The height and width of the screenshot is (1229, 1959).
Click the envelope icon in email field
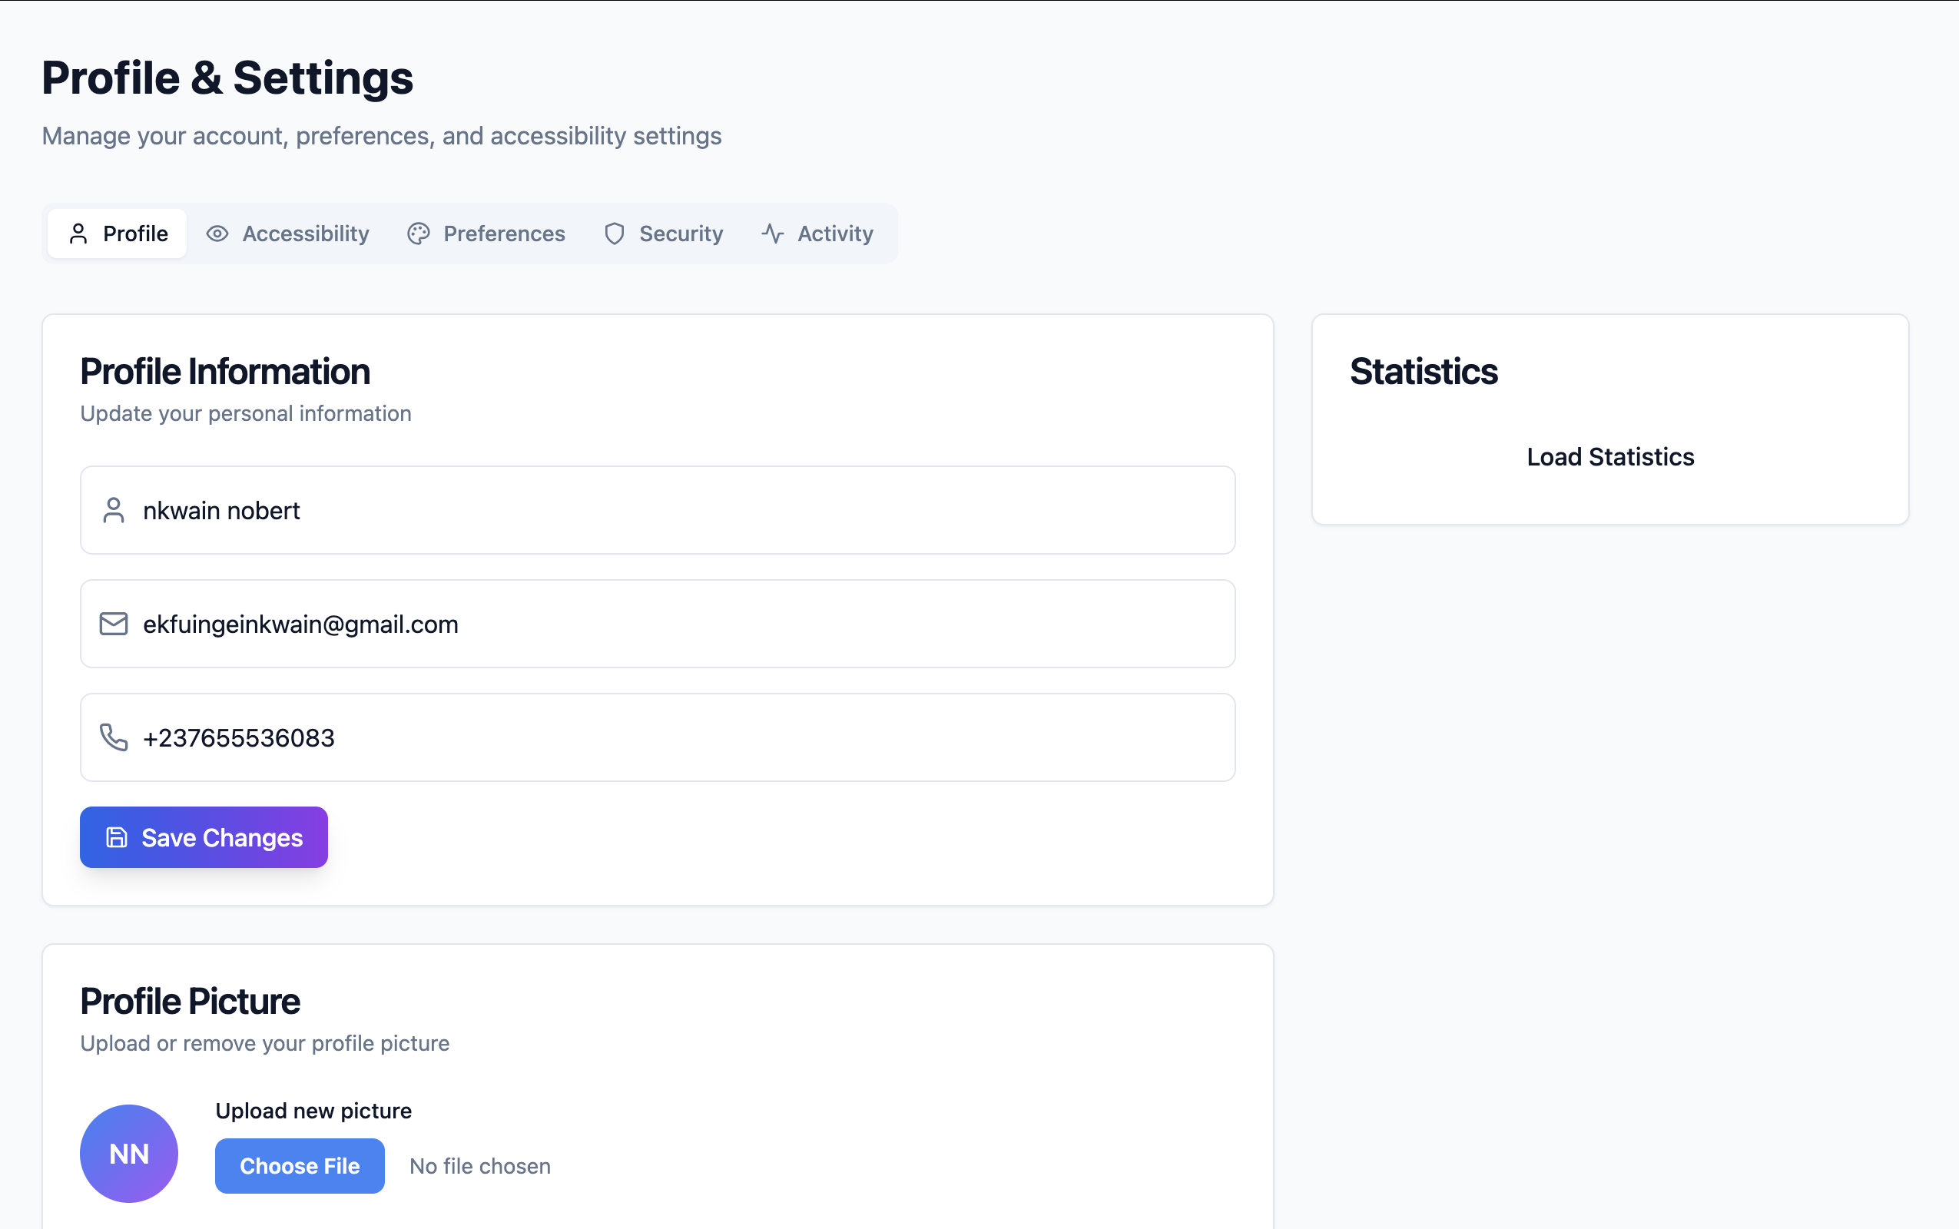click(x=114, y=624)
